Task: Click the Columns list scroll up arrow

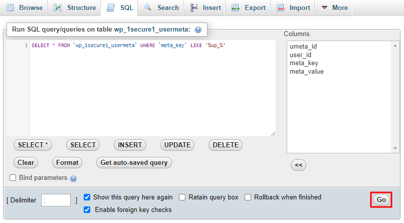Action: point(395,46)
